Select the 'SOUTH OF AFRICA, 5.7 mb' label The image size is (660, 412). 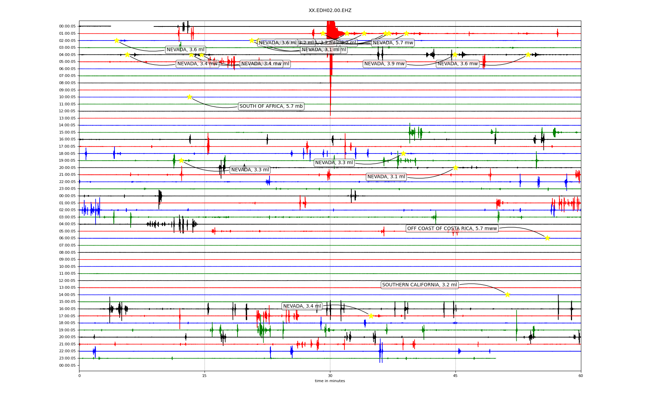(x=271, y=106)
